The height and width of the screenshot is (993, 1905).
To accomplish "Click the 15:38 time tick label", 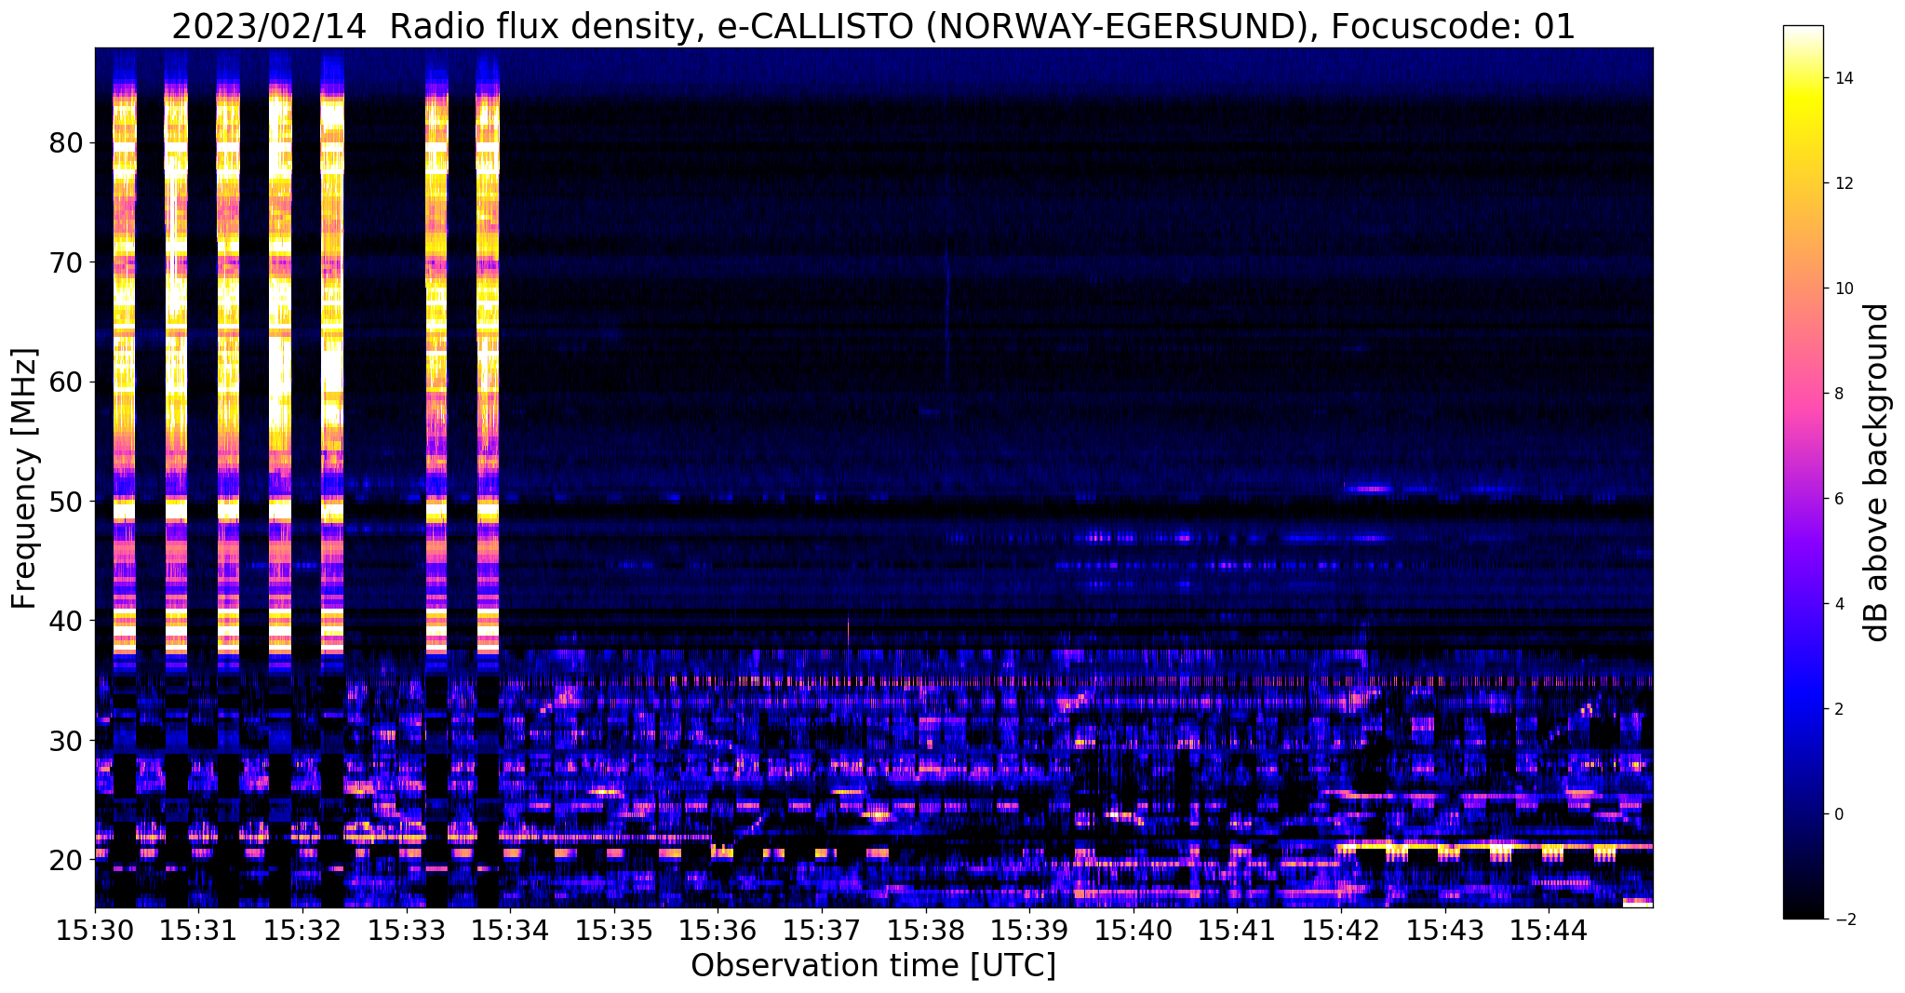I will (926, 930).
